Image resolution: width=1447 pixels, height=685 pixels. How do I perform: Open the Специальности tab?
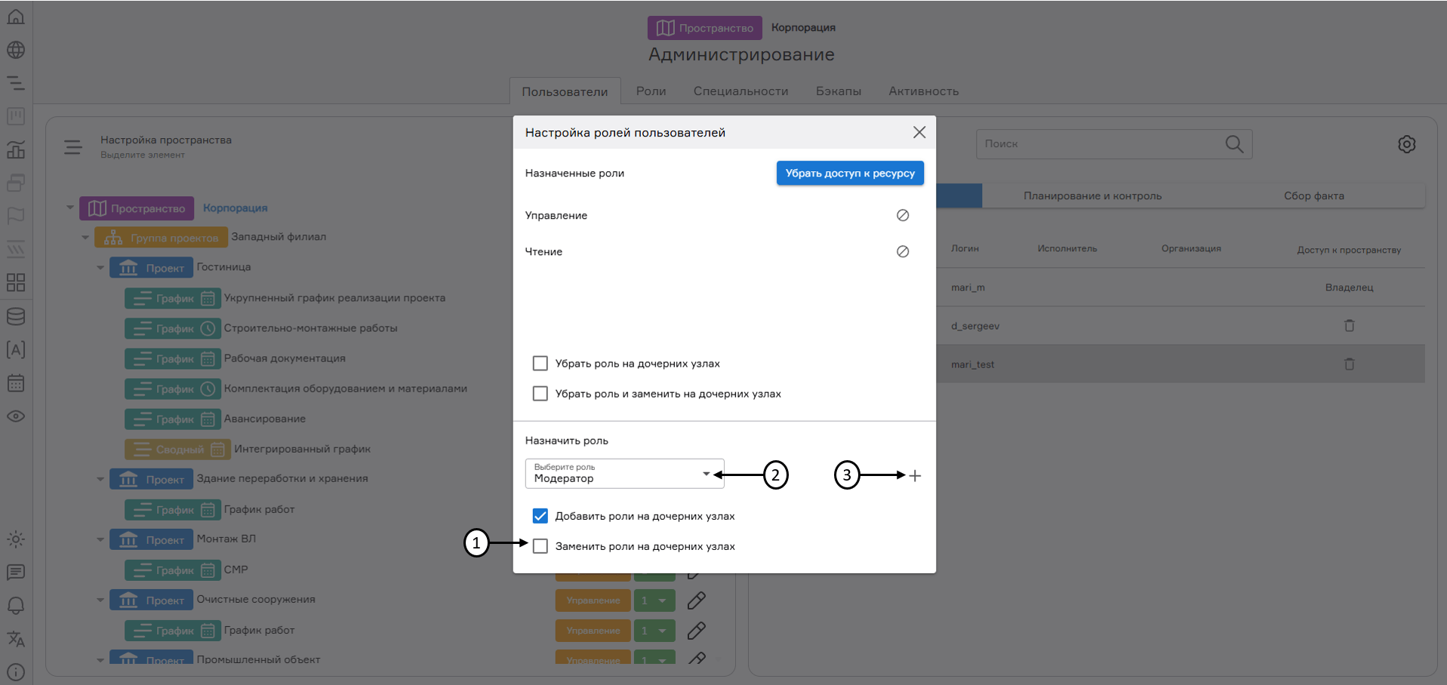click(740, 91)
